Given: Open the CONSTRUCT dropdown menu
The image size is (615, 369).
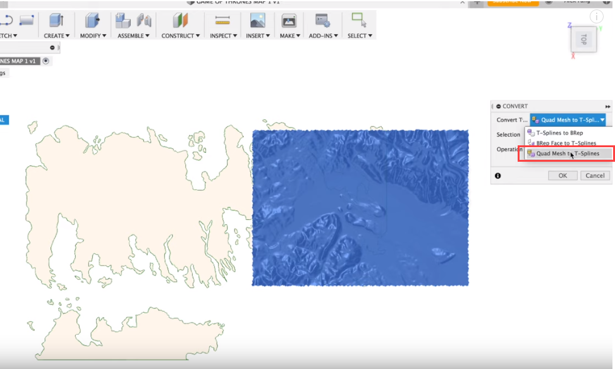Looking at the screenshot, I should [180, 35].
